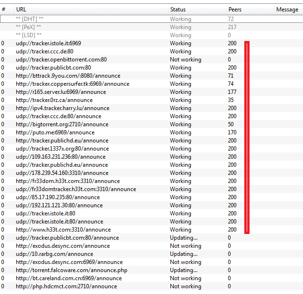The image size is (303, 294).
Task: Select tracker udp://85.17.190.235:80/announce
Action: click(152, 197)
